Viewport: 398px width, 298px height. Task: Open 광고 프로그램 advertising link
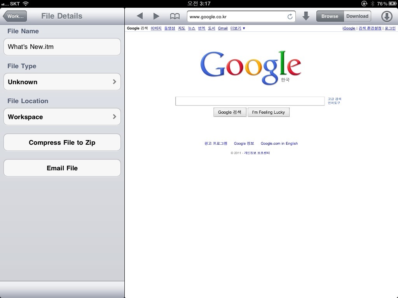click(216, 144)
